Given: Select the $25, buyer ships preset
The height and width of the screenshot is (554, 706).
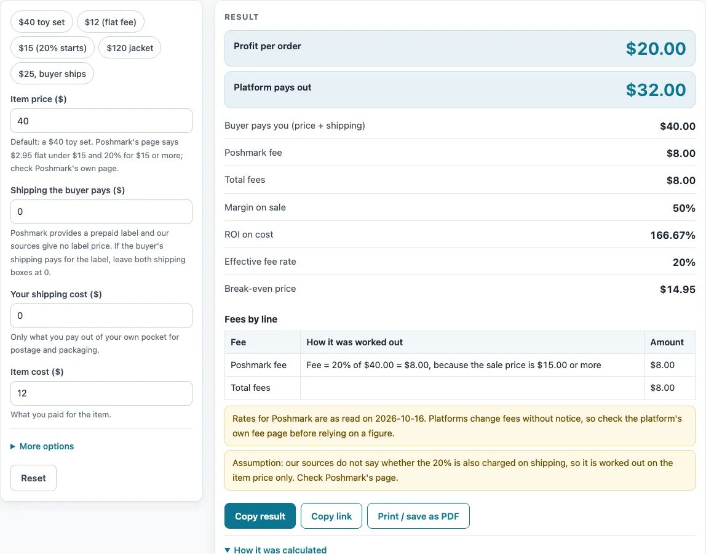Looking at the screenshot, I should click(x=52, y=74).
